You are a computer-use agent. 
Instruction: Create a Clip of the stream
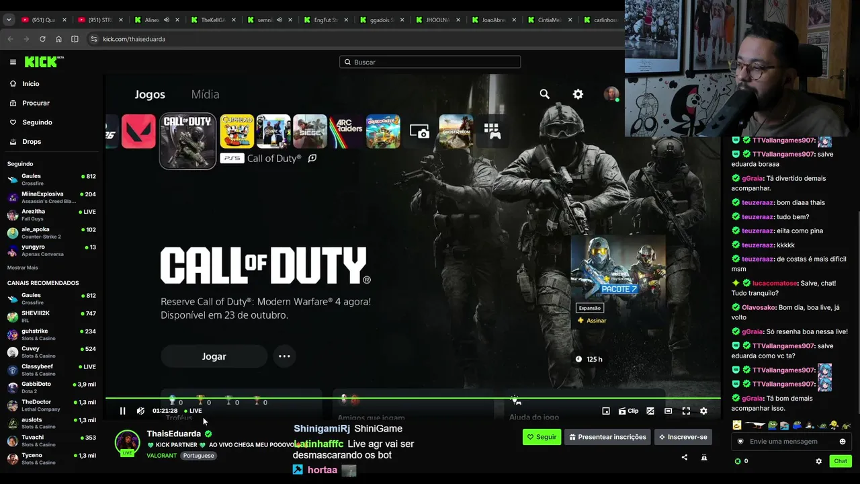628,411
